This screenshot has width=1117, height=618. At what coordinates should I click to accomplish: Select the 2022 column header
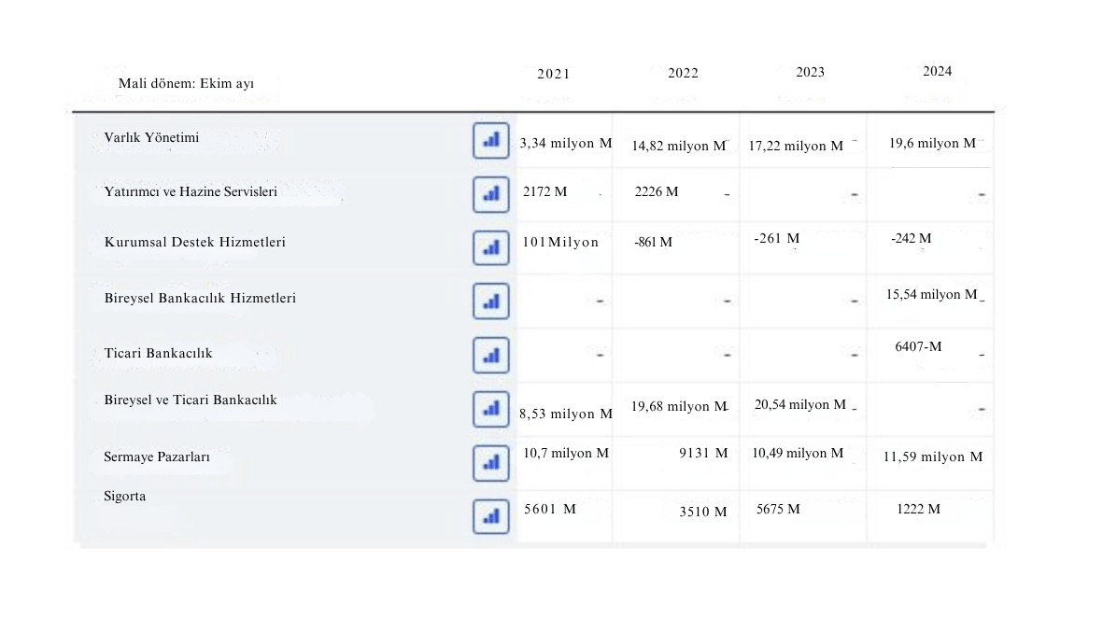pos(683,73)
